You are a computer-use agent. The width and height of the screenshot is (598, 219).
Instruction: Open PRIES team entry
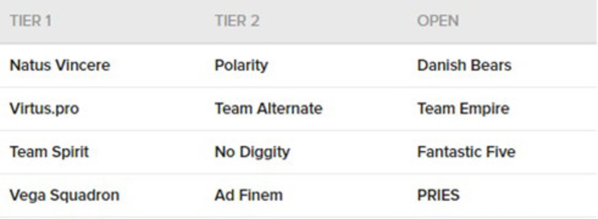pos(438,195)
